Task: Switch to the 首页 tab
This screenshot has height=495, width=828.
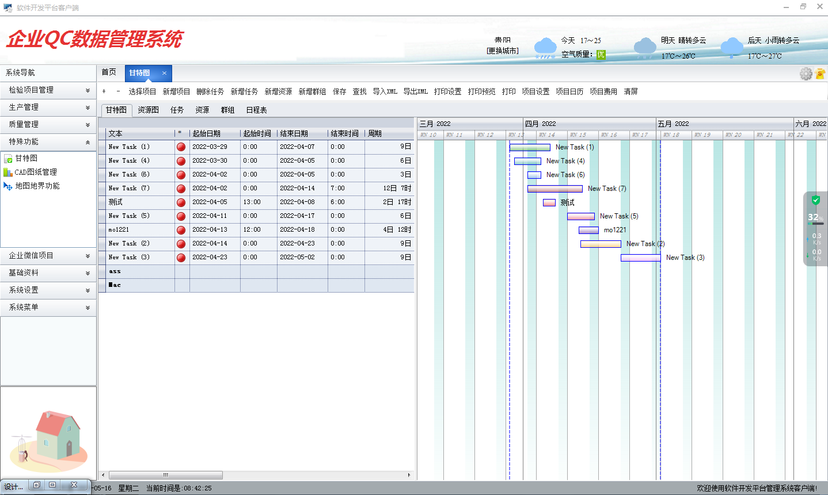Action: coord(109,72)
